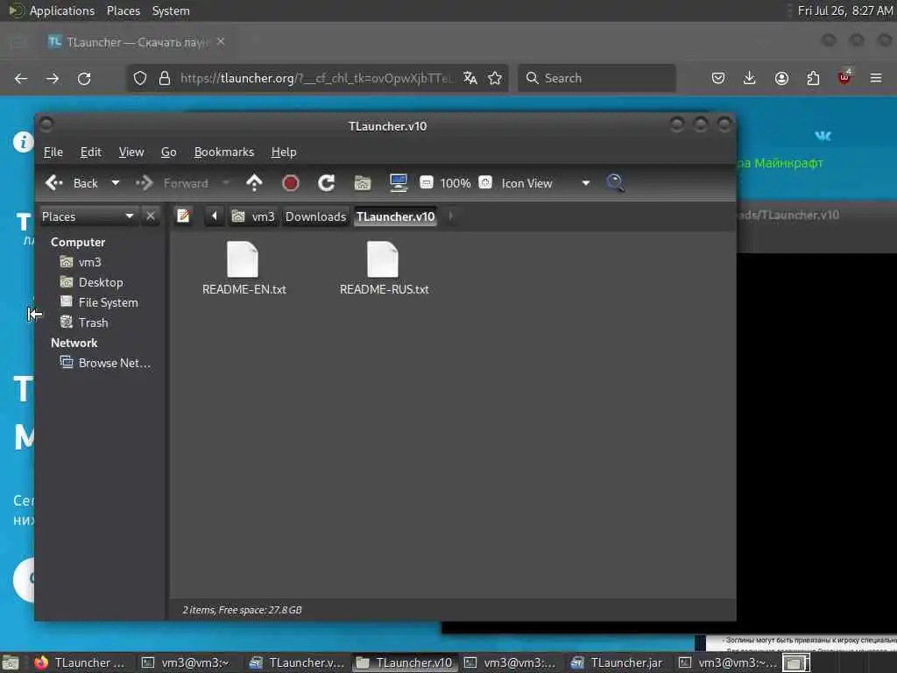The width and height of the screenshot is (897, 673).
Task: Open Firefox account icon
Action: (781, 78)
